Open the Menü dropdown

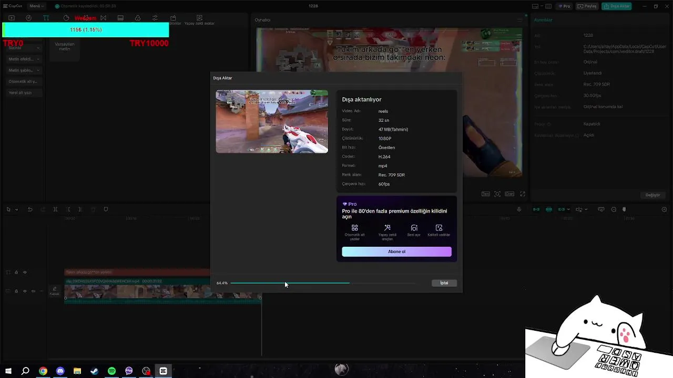[x=36, y=6]
